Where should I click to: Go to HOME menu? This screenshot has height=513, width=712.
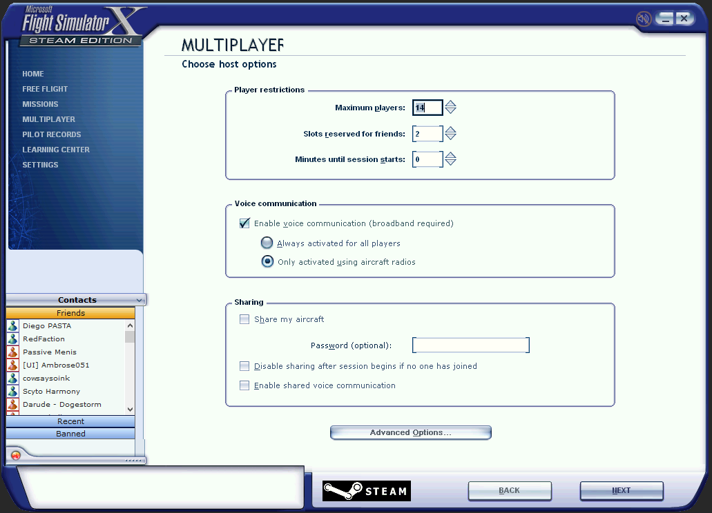click(x=33, y=74)
